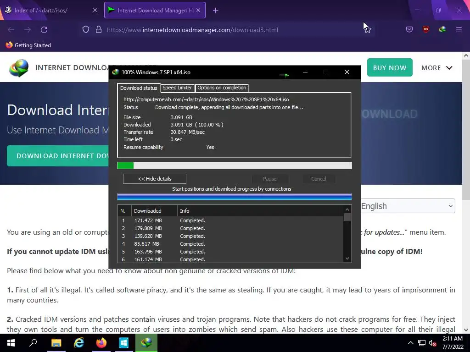
Task: Open tracking protection shield icon
Action: tap(86, 30)
